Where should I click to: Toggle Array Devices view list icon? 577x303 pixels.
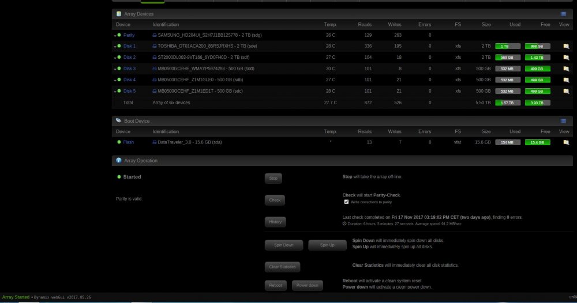(x=563, y=14)
